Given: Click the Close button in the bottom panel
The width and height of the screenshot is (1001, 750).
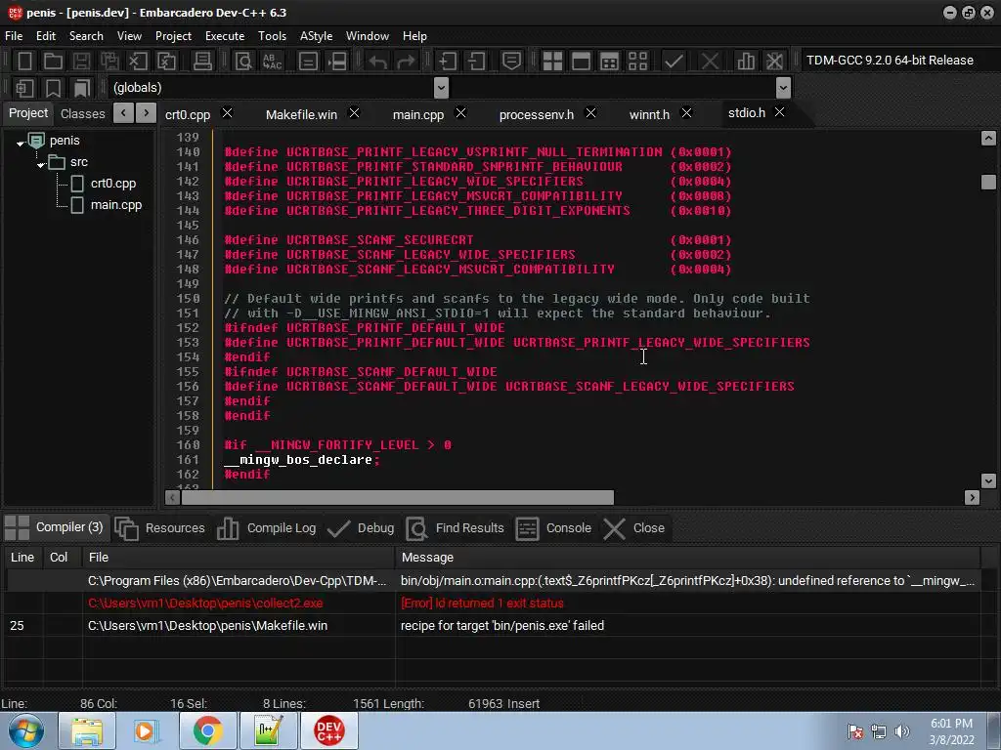Looking at the screenshot, I should click(x=634, y=528).
